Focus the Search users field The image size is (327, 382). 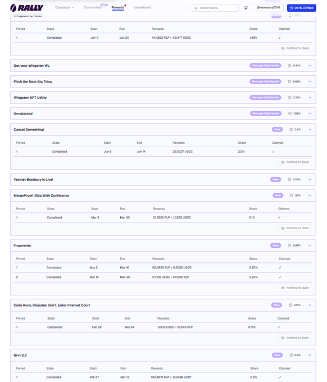coord(215,8)
